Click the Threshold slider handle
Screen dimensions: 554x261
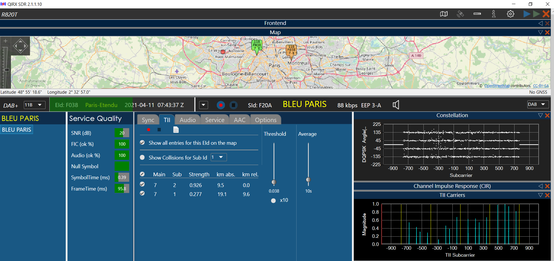274,182
